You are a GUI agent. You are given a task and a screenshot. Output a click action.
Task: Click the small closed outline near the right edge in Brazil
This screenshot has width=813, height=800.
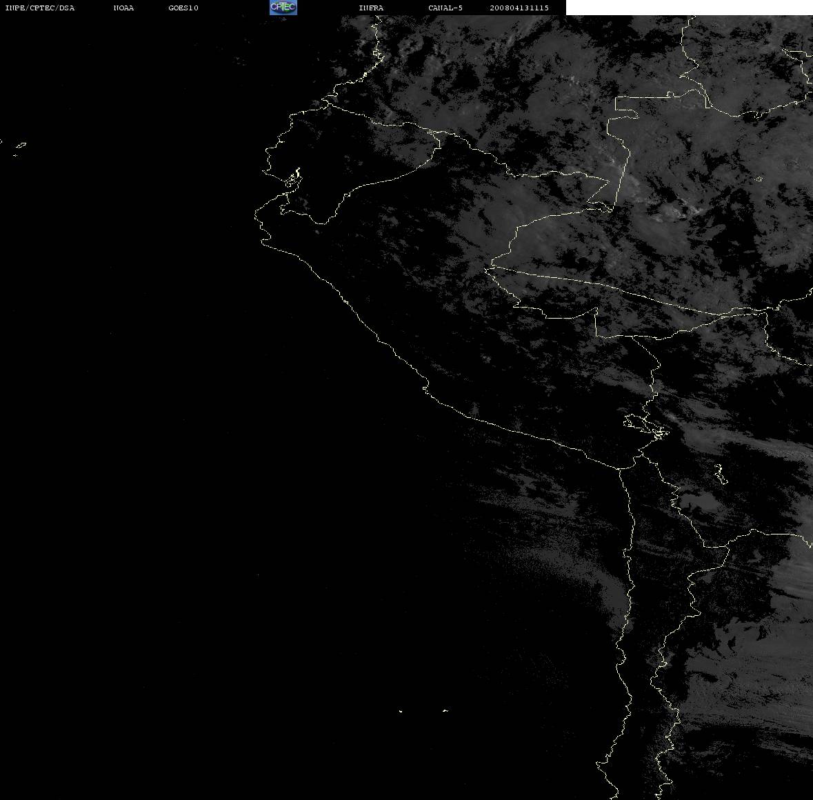click(x=759, y=179)
